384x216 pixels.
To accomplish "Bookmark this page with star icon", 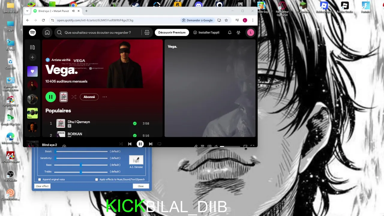I will (x=226, y=20).
